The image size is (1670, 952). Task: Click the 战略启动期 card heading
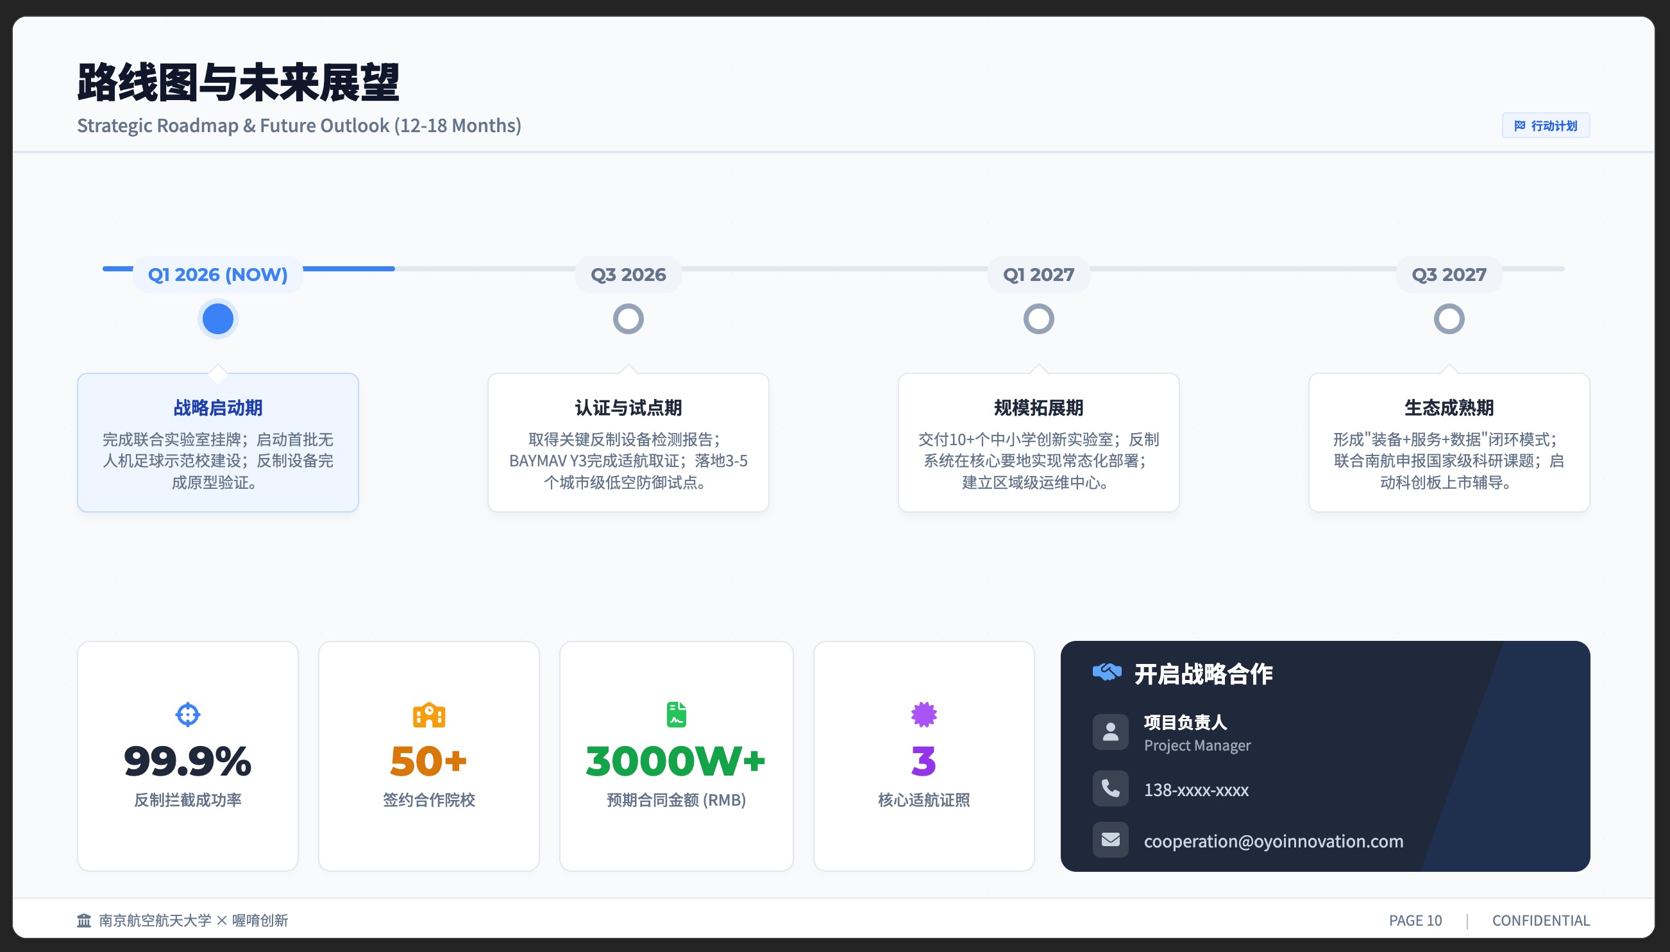point(217,408)
